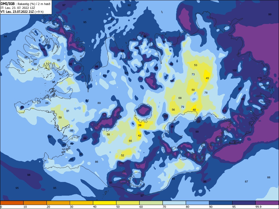Click the 'IT: Lau. 23. 07. 2022 12Z' line

pos(18,8)
